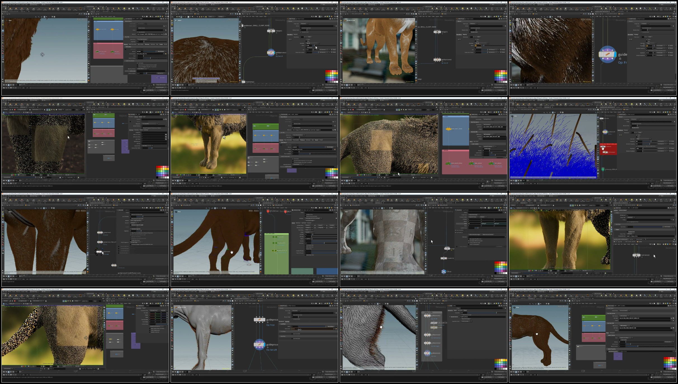Switch to Operations tab in fur swirl frame
Screen dimensions: 678x384
pos(290,34)
